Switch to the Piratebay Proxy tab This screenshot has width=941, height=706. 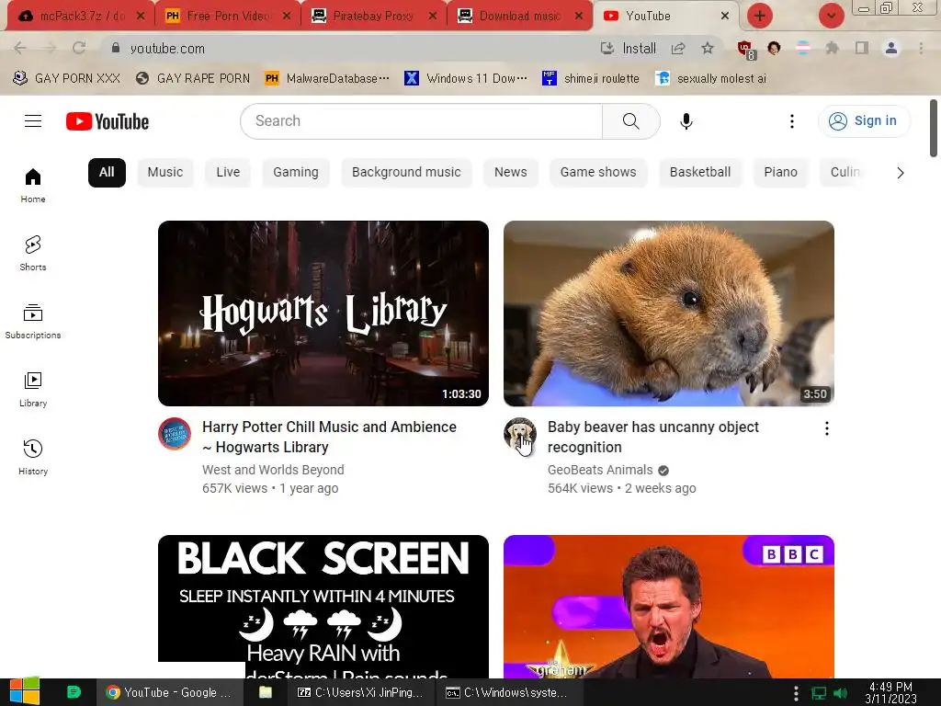pyautogui.click(x=372, y=16)
